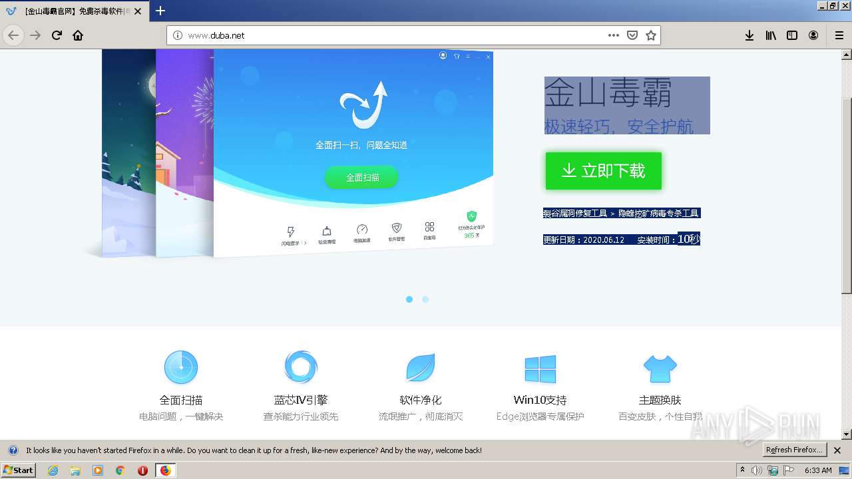Click the forward navigation arrow
852x479 pixels.
click(35, 35)
